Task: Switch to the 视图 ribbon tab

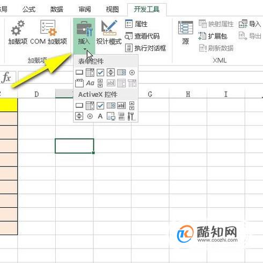Action: coord(112,9)
